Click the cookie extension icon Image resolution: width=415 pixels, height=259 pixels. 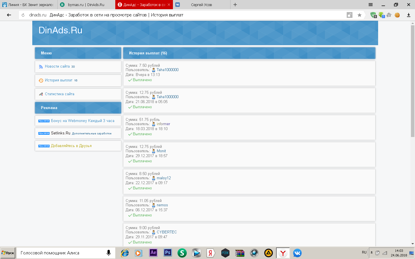[x=397, y=15]
